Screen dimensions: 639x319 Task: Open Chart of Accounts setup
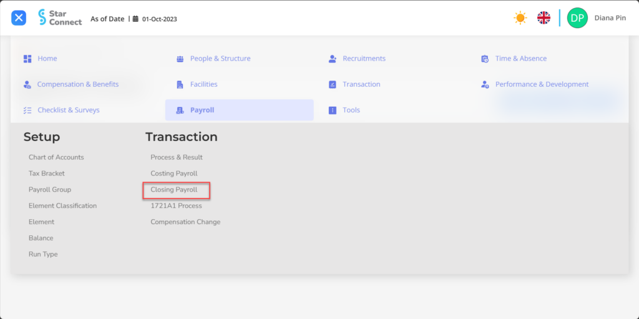click(x=56, y=157)
